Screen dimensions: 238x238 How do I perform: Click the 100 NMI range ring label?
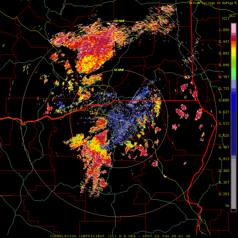click(x=119, y=21)
